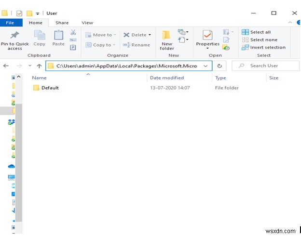Click Select none in ribbon
Screen dimensions: 301x236
(260, 39)
